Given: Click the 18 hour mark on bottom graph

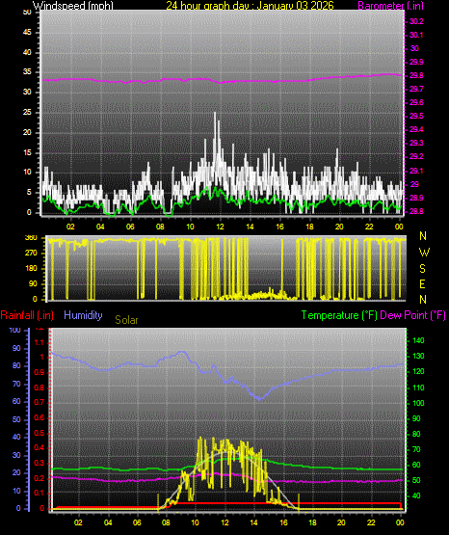Looking at the screenshot, I should click(x=312, y=522).
